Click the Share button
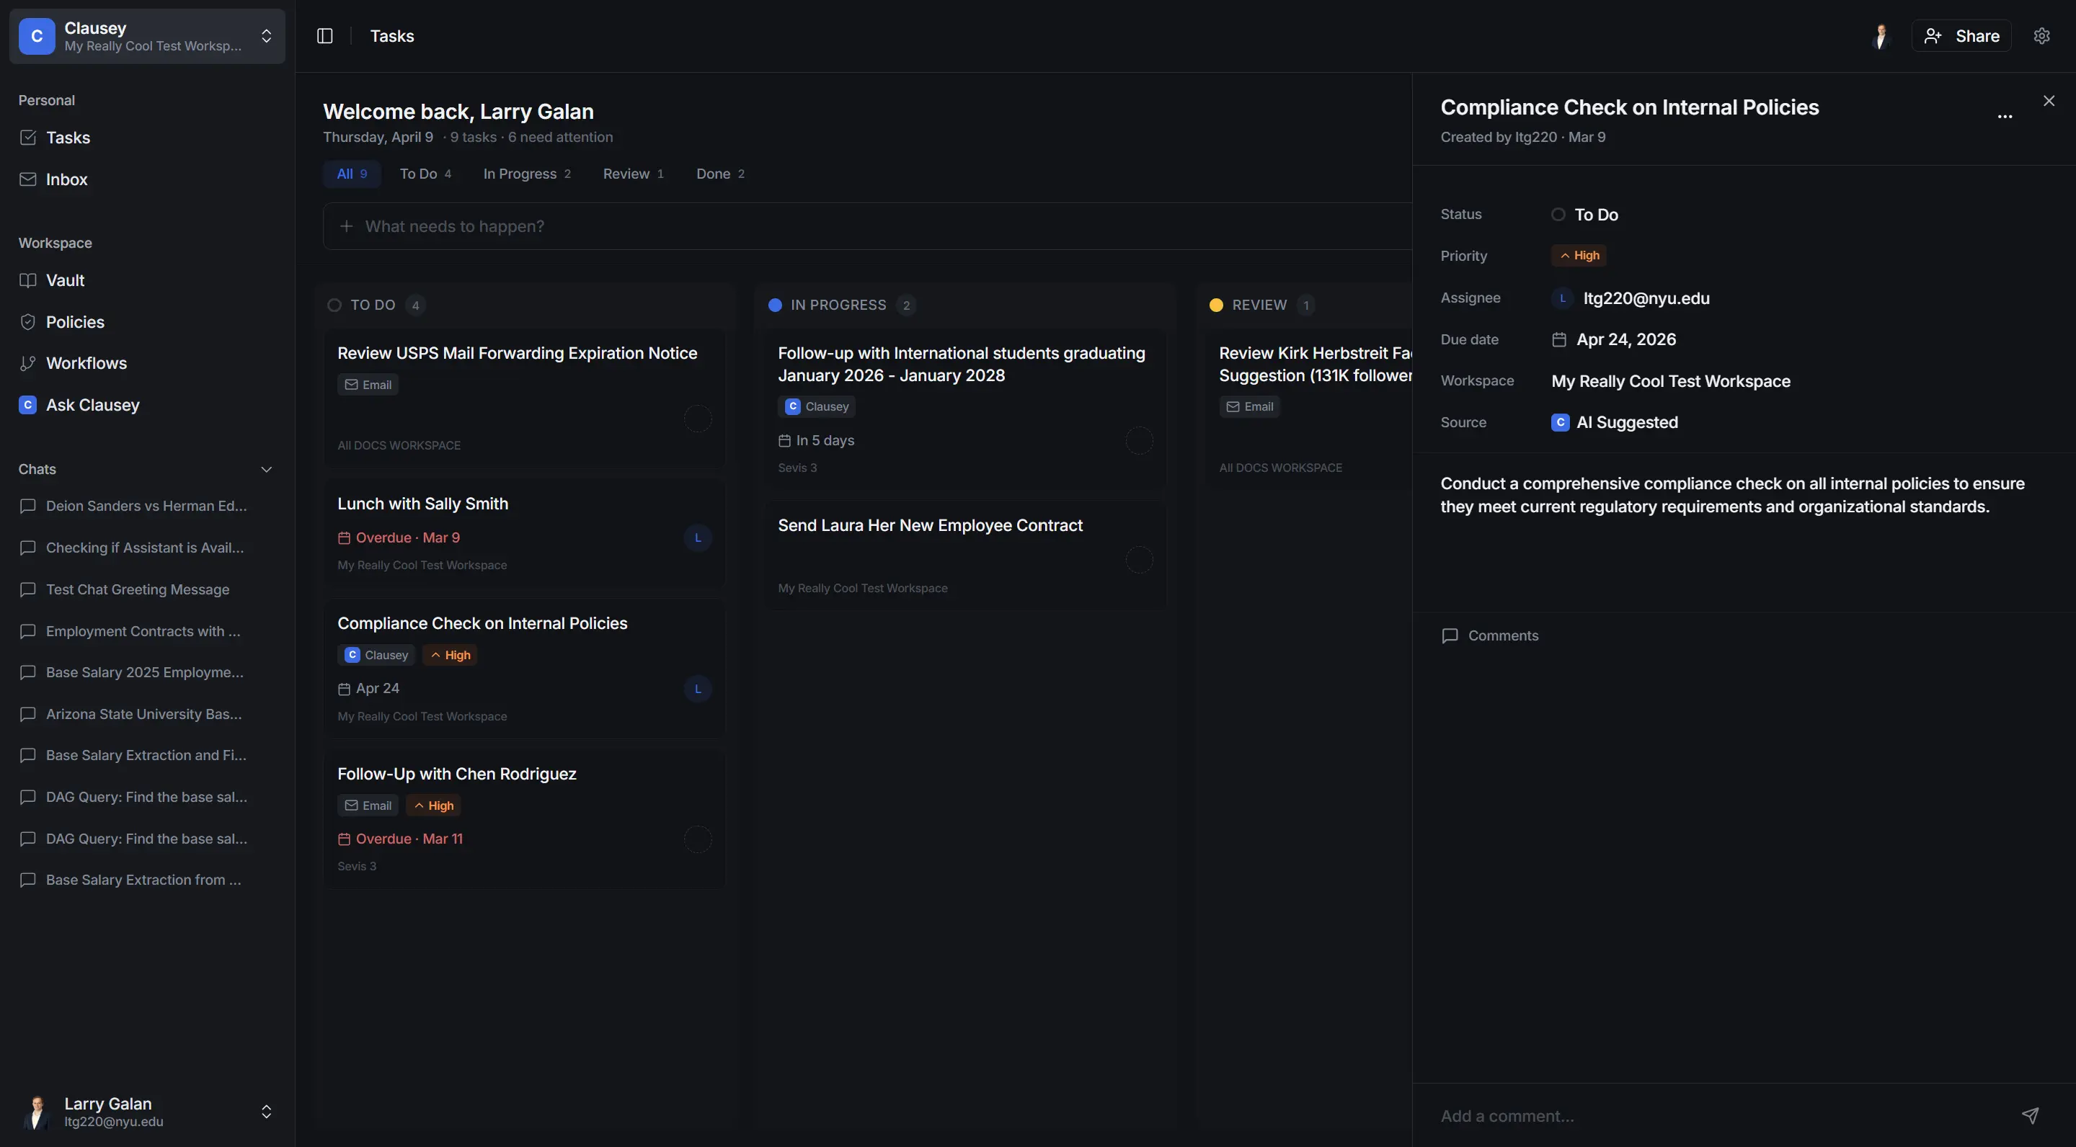The width and height of the screenshot is (2076, 1147). coord(1961,36)
